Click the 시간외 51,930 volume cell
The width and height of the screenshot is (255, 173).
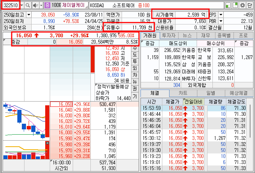108,168
